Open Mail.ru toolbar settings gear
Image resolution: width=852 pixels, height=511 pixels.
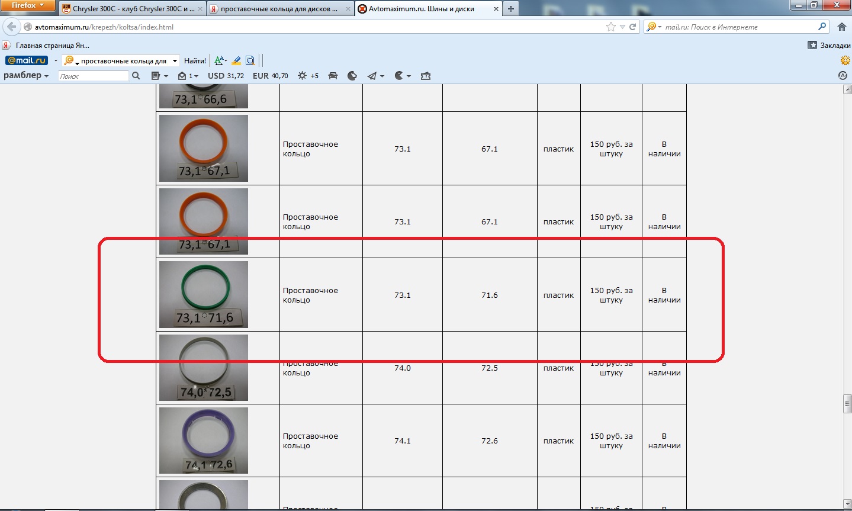coord(845,60)
